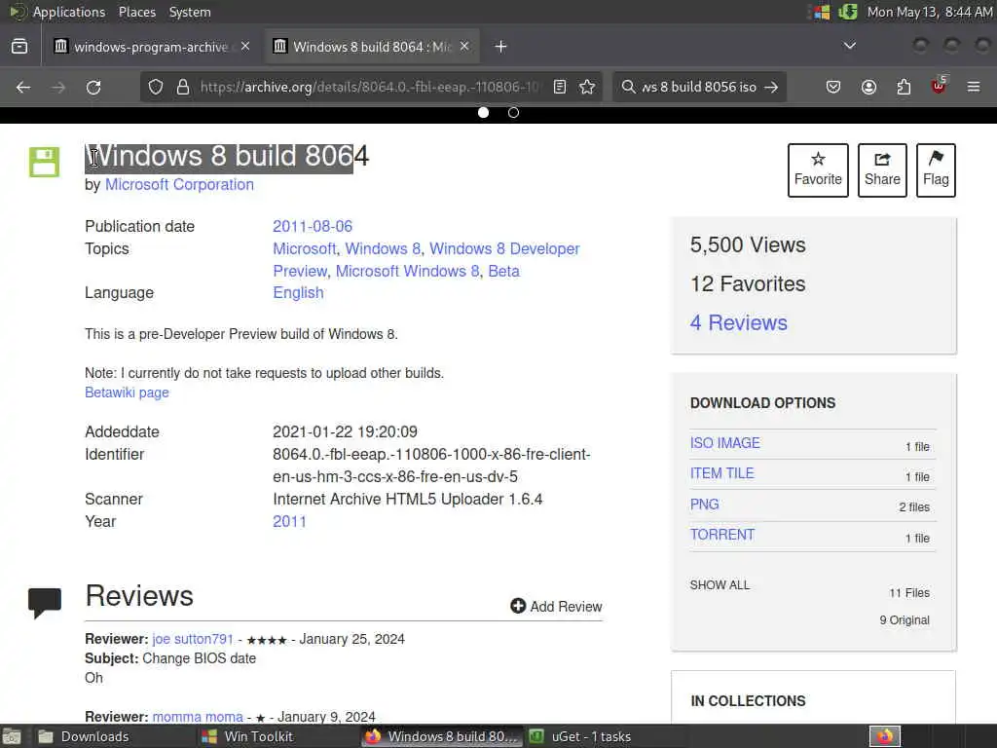Viewport: 997px width, 748px height.
Task: Select the first carousel dot
Action: [483, 113]
